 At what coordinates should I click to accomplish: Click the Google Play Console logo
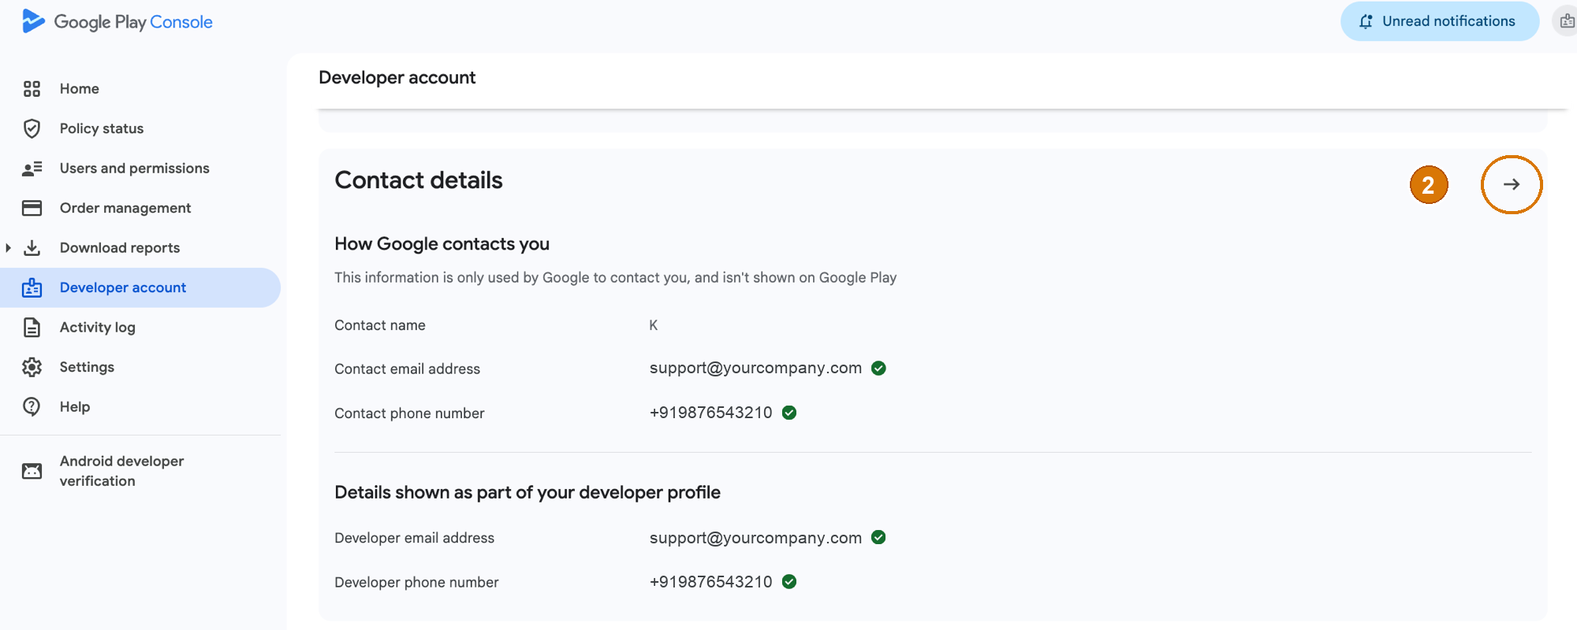(x=117, y=21)
